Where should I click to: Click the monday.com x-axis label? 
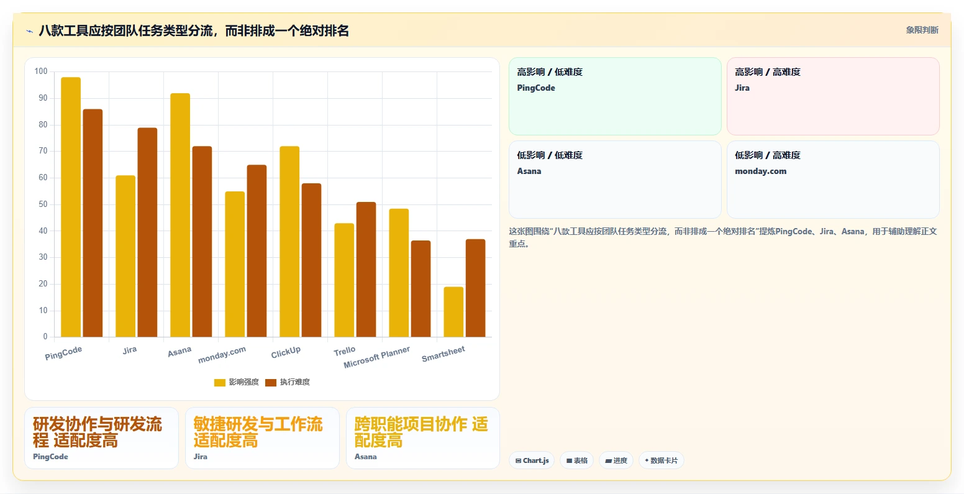(x=222, y=355)
